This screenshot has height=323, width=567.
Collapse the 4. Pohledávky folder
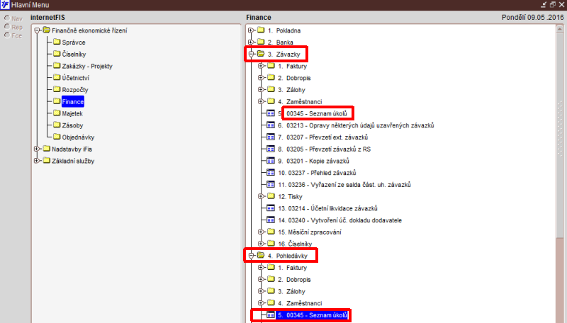click(x=252, y=256)
